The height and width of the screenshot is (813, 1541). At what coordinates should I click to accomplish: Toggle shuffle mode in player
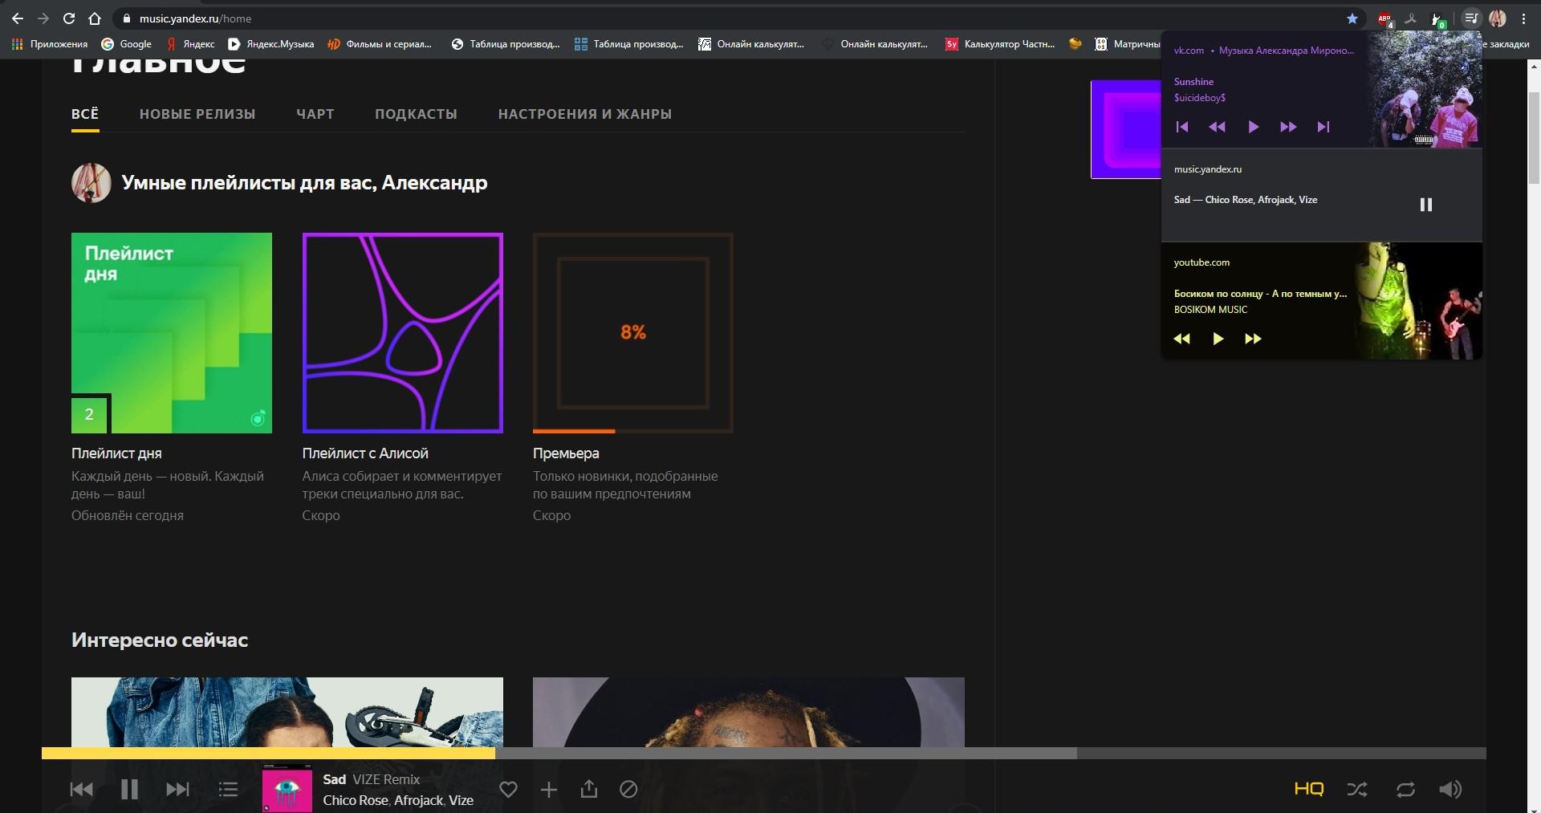coord(1357,790)
